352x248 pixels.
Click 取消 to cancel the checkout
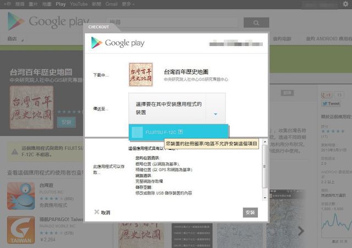pyautogui.click(x=105, y=212)
